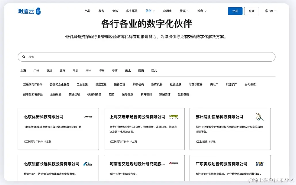Focus the 搜索 input field
Viewport: 296px width, 185px height.
tap(146, 57)
